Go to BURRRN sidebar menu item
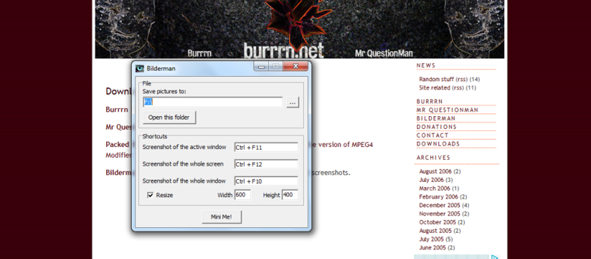The height and width of the screenshot is (259, 591). [x=429, y=101]
